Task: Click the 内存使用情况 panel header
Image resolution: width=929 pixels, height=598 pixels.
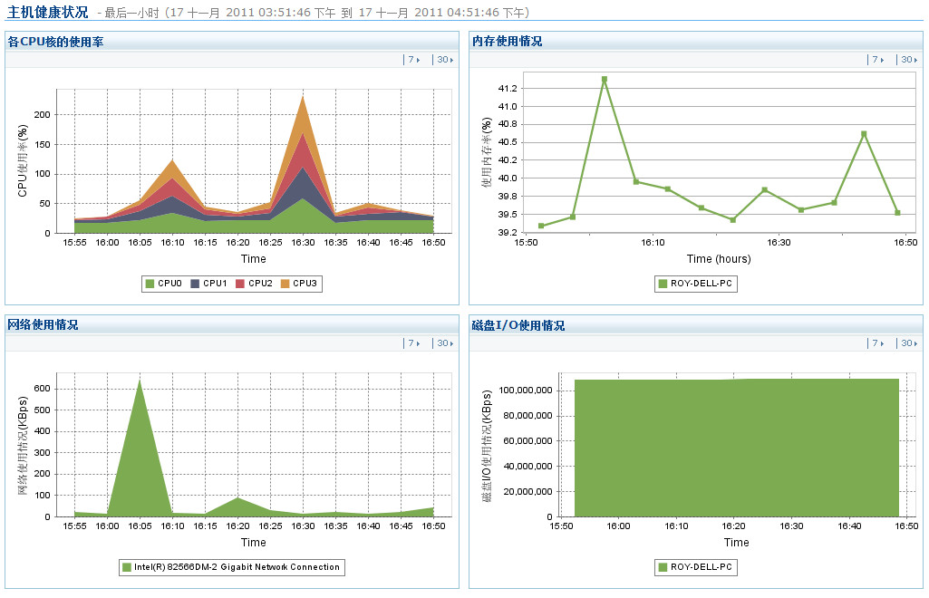Action: tap(508, 42)
